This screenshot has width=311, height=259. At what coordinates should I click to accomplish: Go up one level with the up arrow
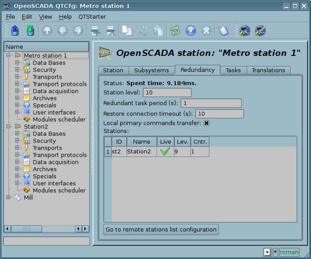[x=47, y=31]
